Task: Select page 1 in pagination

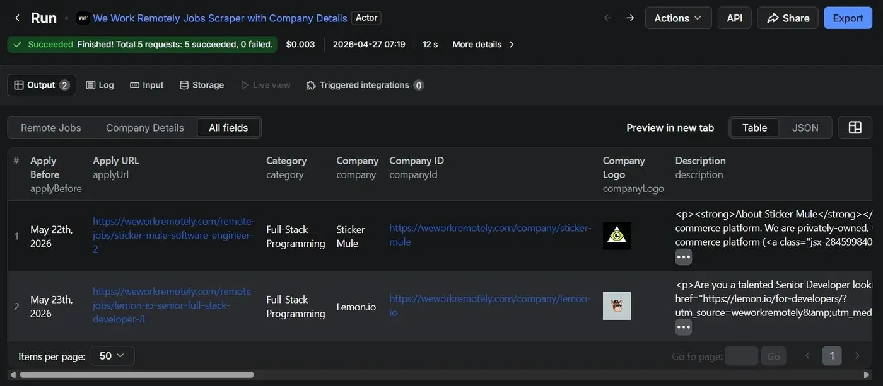Action: tap(832, 356)
